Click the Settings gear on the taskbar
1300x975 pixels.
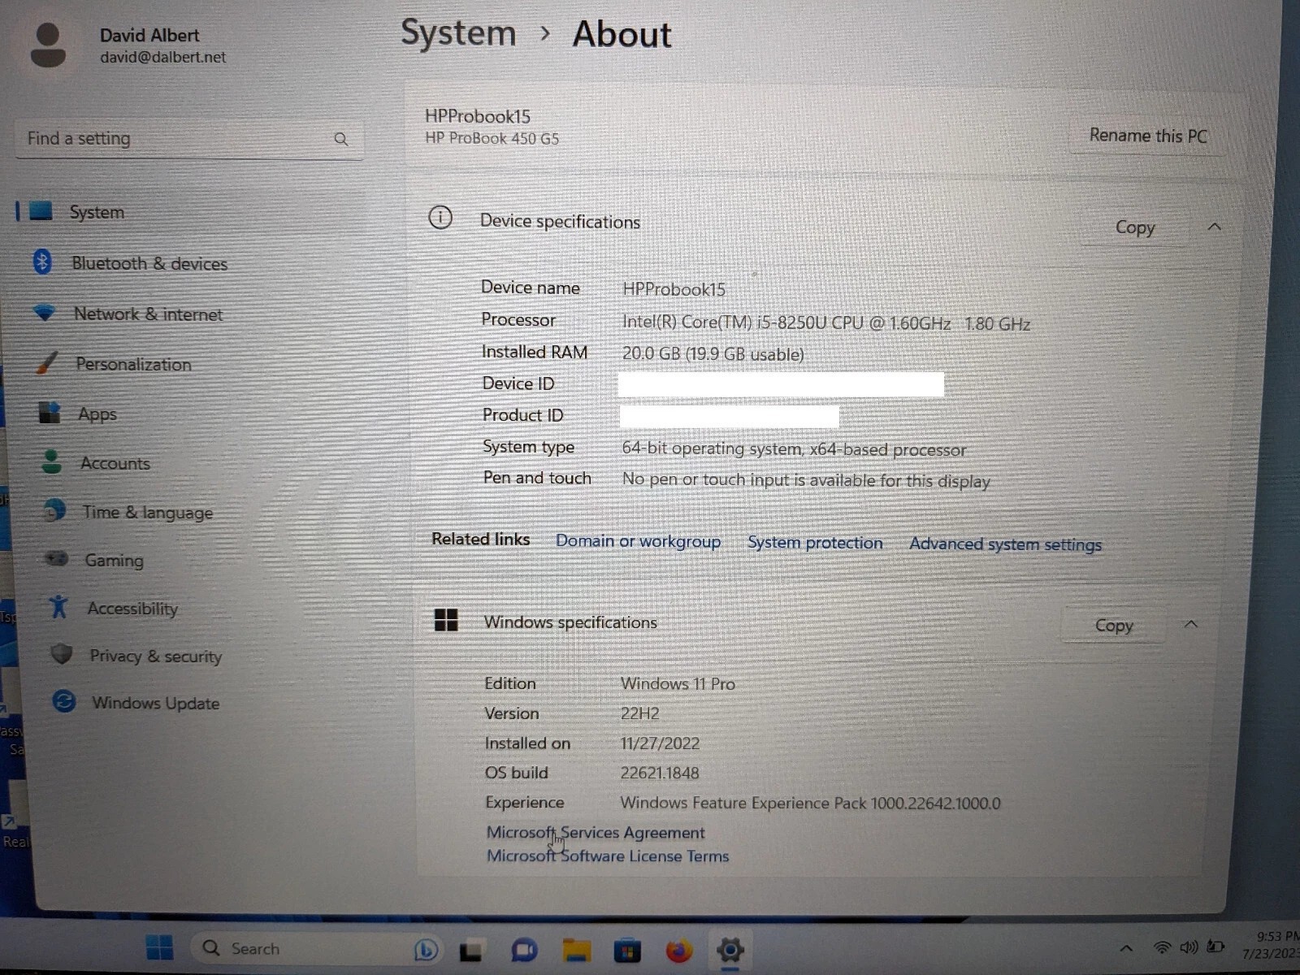[x=730, y=950]
